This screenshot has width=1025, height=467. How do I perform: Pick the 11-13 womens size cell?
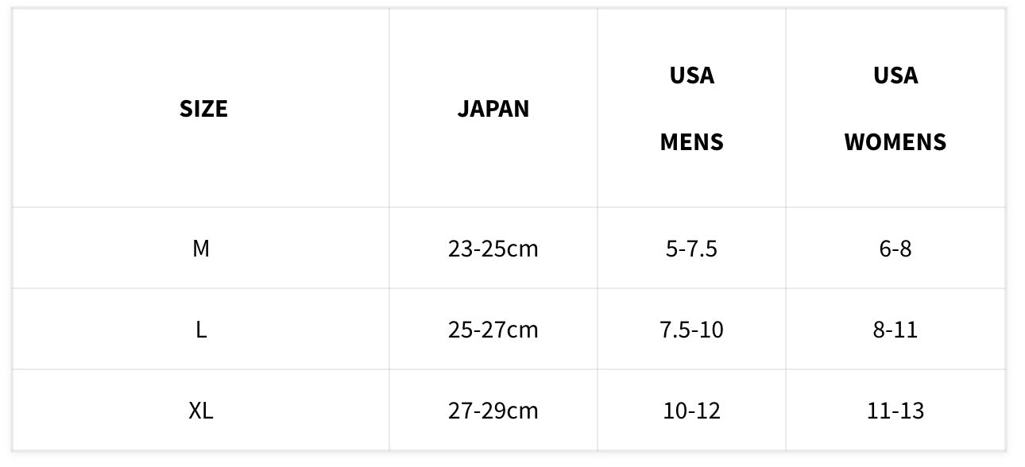(895, 411)
